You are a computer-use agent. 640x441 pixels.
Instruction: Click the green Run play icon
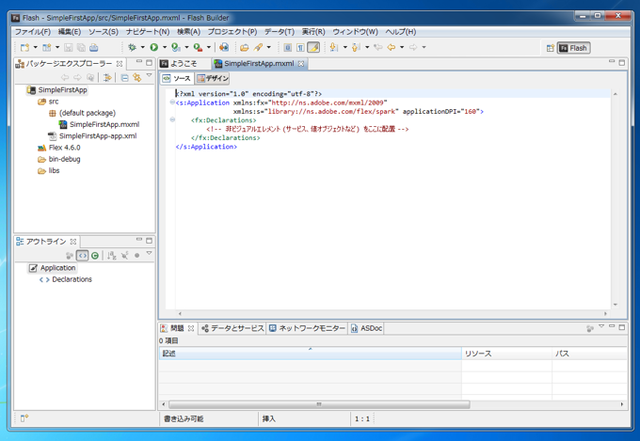pyautogui.click(x=153, y=47)
